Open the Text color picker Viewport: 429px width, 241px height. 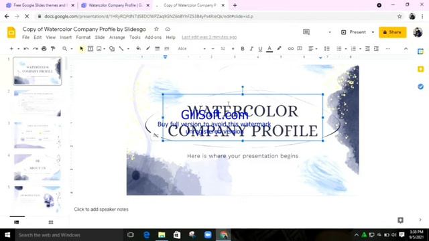point(269,49)
